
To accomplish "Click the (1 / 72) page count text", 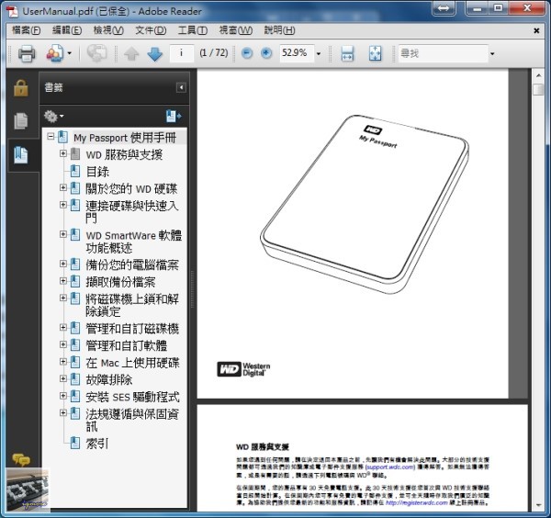I will point(214,53).
